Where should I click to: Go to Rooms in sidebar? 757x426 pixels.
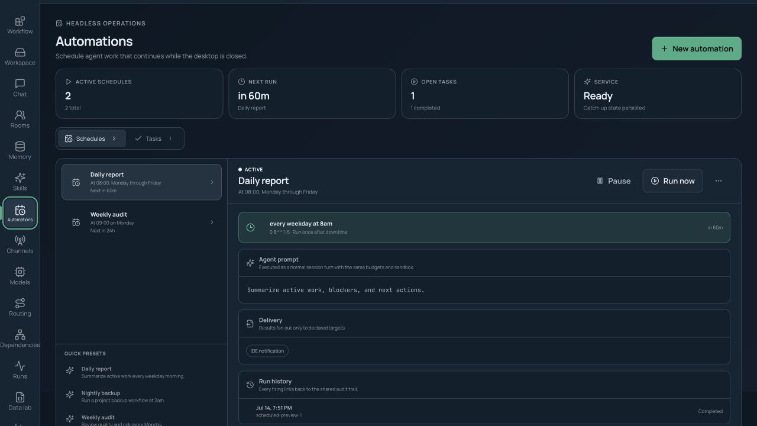pos(20,119)
